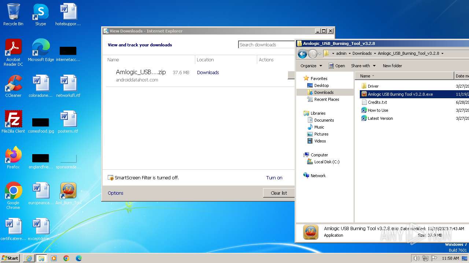Open the Skype desktop shortcut
469x263 pixels.
tap(41, 15)
